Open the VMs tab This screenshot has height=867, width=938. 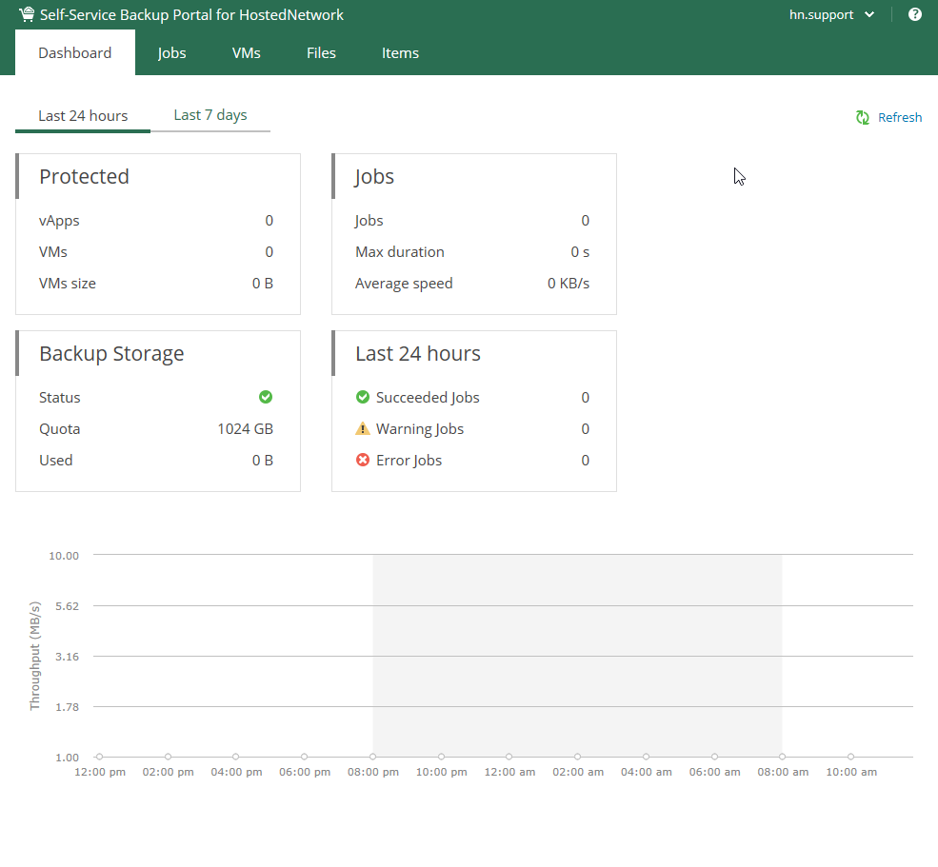click(x=246, y=52)
